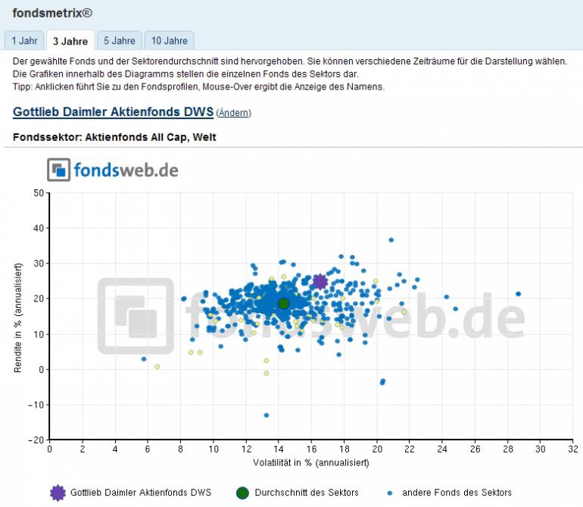Click the small blue legend dot
Viewport: 583px width, 507px height.
click(390, 493)
